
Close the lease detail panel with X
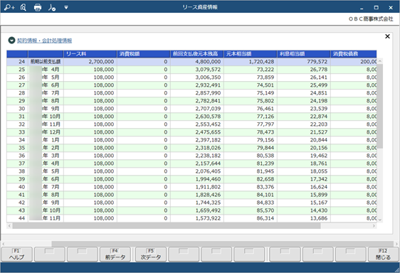387,36
